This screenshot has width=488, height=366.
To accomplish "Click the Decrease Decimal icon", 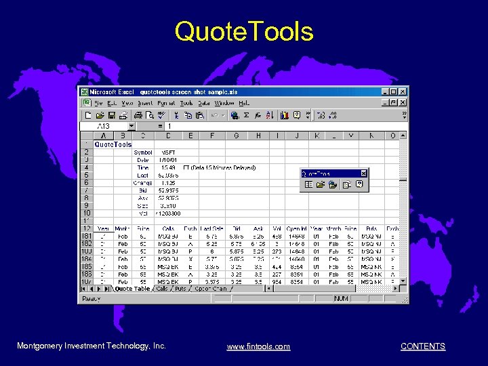I will pos(332,115).
